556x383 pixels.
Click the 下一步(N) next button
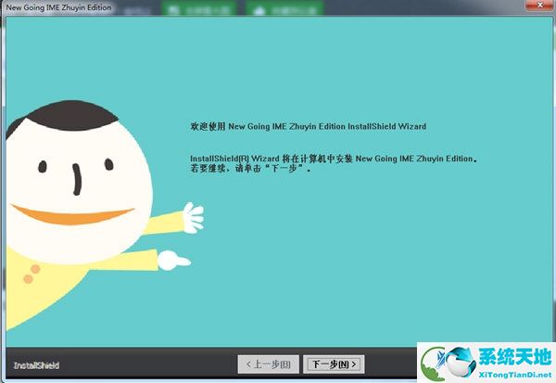click(334, 364)
